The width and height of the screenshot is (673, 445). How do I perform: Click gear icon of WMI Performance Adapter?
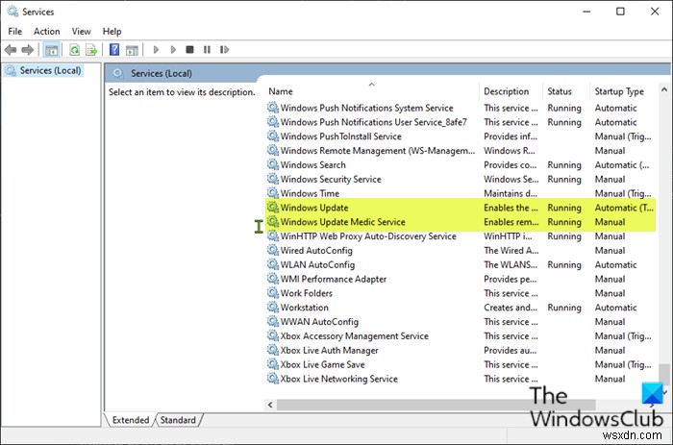[273, 279]
